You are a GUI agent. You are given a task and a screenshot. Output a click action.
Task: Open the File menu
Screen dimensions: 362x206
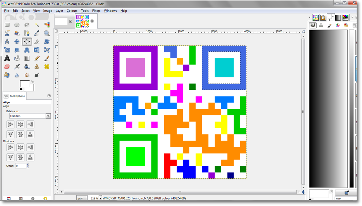point(6,11)
